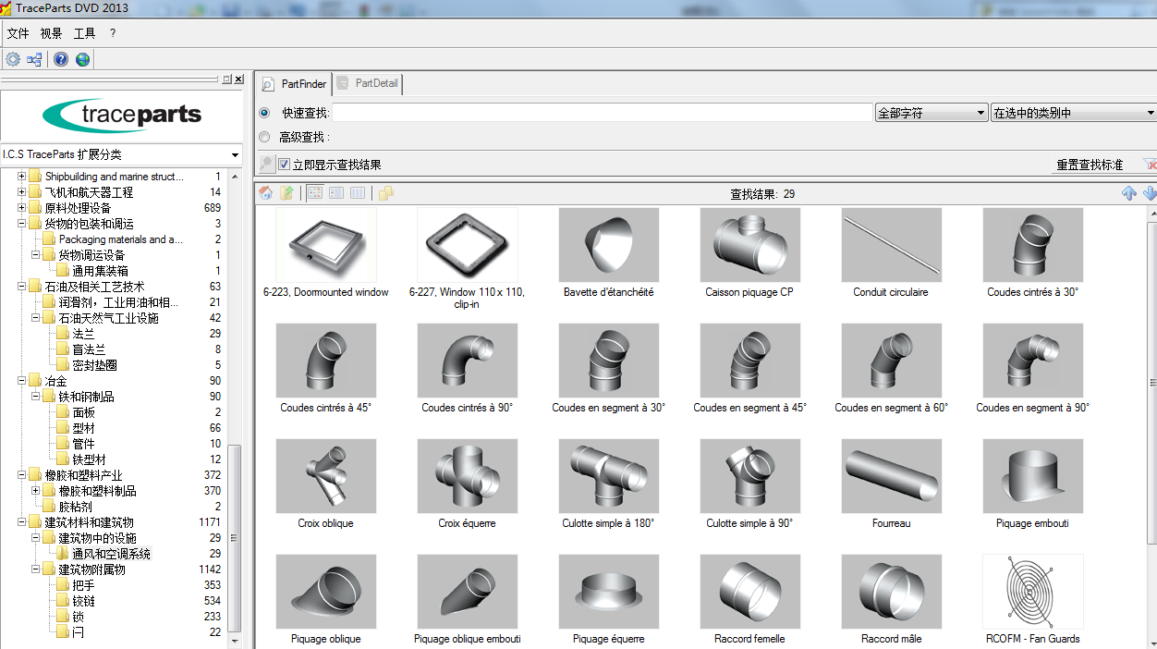Open the 在选中的类别中 dropdown
Viewport: 1157px width, 649px height.
1150,112
